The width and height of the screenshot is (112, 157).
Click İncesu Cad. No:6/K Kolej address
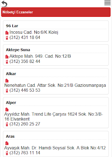pos(34,32)
